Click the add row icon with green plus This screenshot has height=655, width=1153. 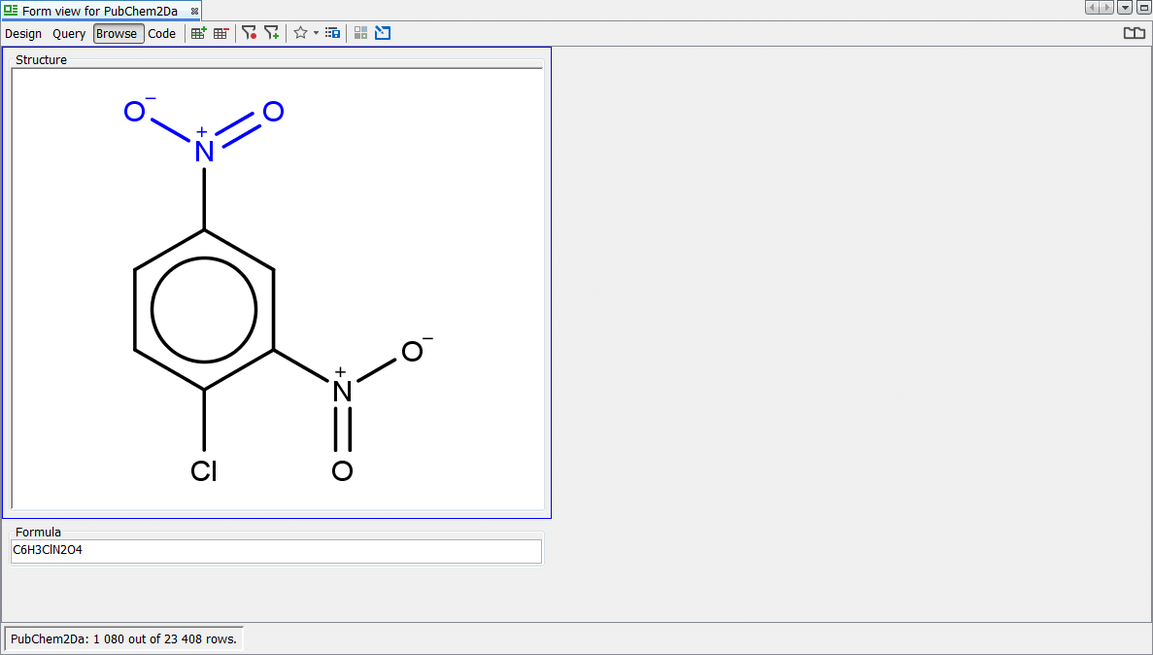point(198,33)
